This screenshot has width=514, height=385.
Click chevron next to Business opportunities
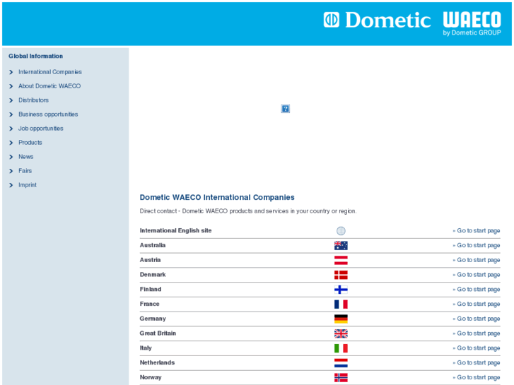point(11,114)
